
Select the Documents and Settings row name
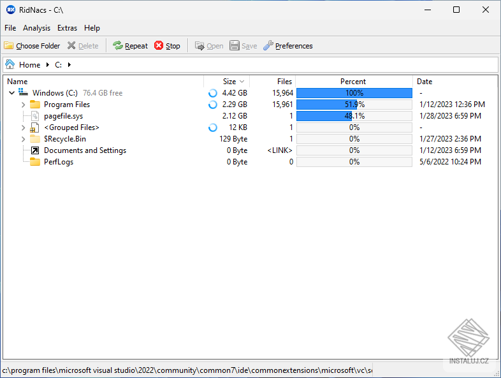point(85,150)
